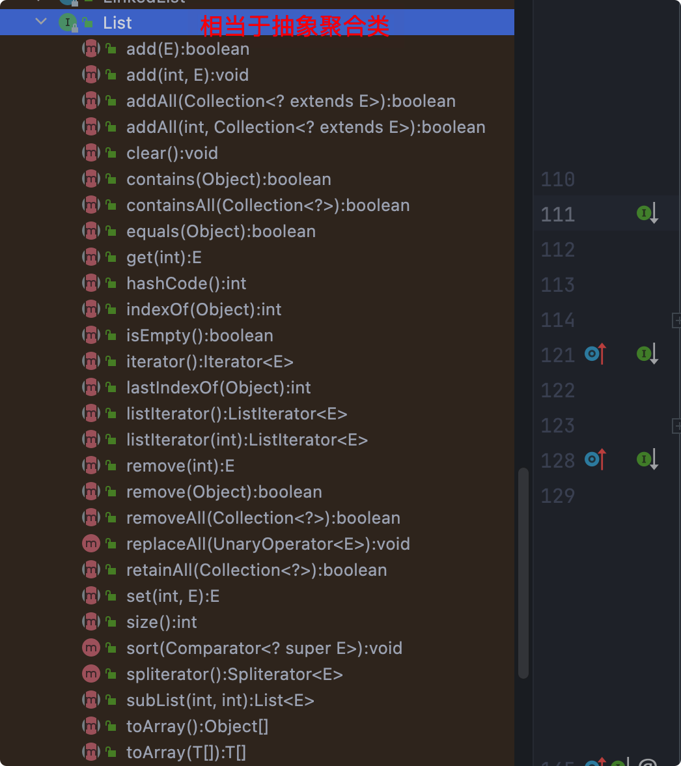Click public visibility icon of isEmpty row
Viewport: 681px width, 766px height.
click(x=111, y=335)
